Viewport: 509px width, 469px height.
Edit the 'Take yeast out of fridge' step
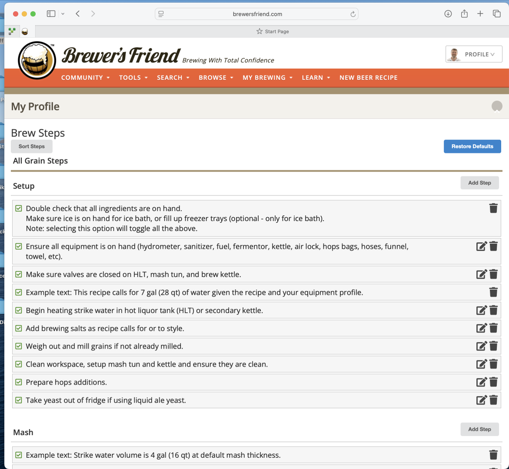click(x=481, y=400)
